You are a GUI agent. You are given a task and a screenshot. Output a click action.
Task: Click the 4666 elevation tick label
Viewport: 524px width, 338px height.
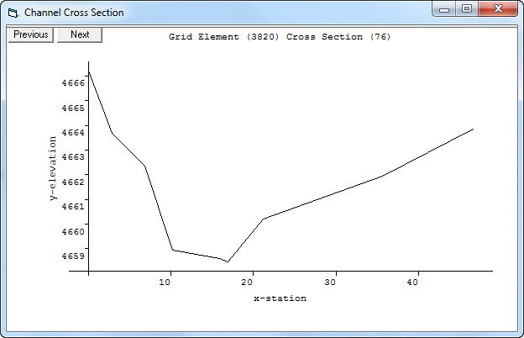73,83
